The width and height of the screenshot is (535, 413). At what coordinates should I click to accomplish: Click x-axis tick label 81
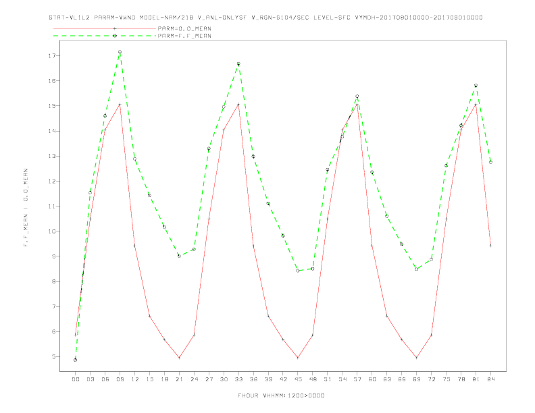pyautogui.click(x=476, y=379)
